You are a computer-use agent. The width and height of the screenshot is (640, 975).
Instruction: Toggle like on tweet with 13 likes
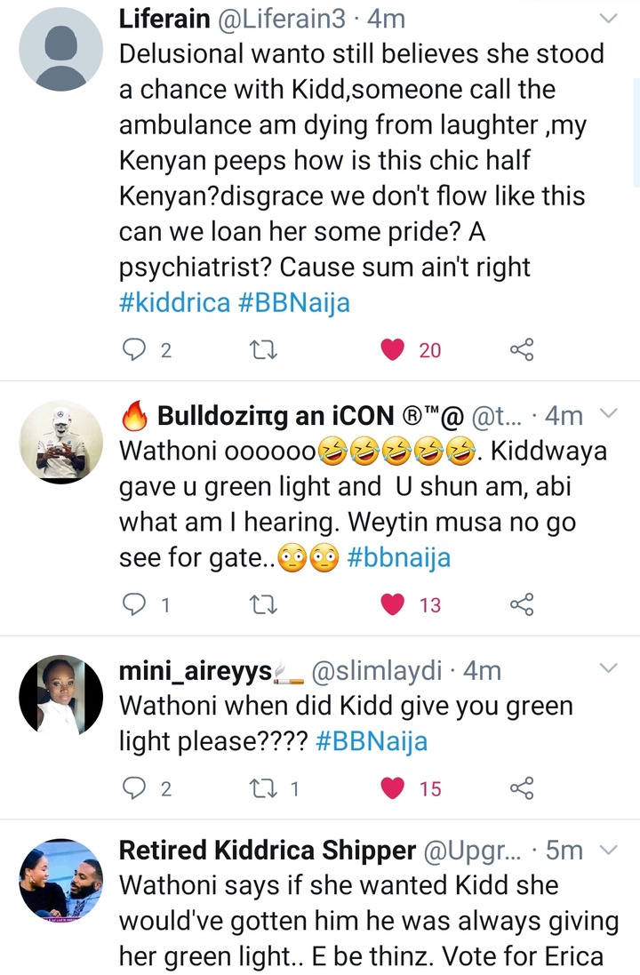click(x=393, y=605)
